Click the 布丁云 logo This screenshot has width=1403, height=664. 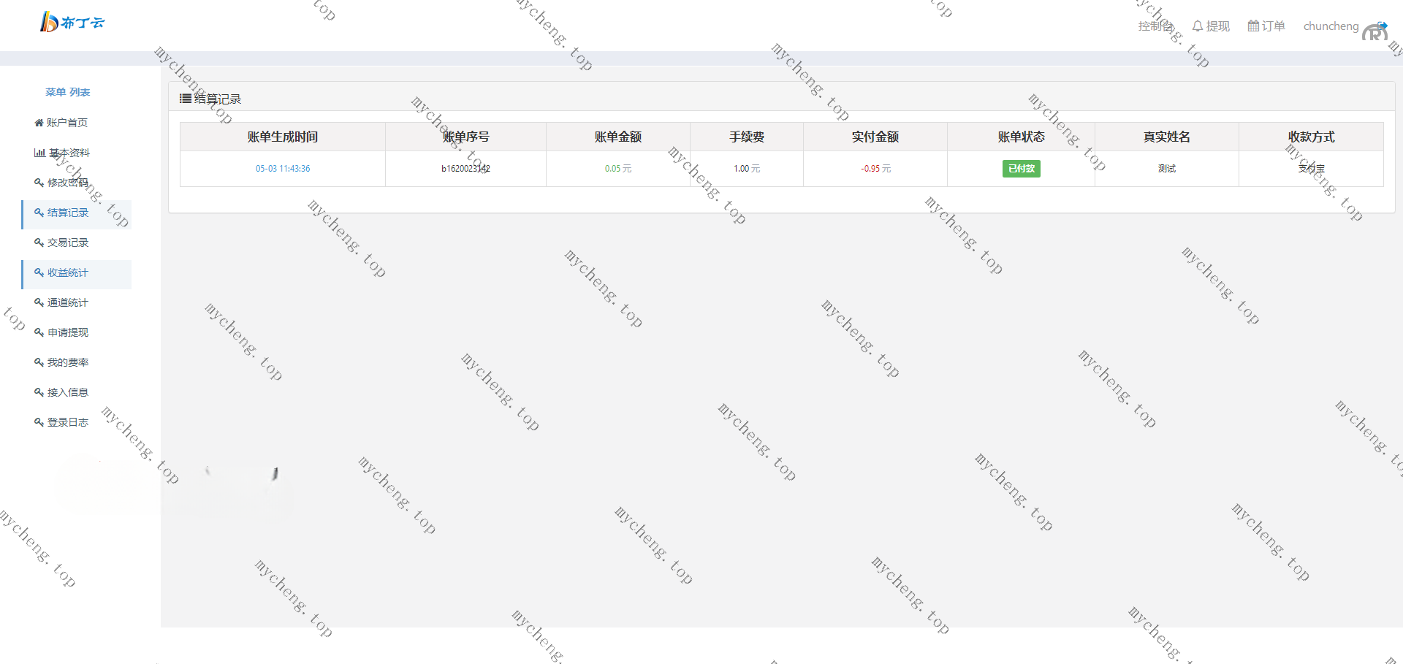point(72,23)
